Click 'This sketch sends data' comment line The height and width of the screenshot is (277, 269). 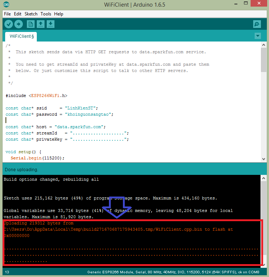click(111, 52)
